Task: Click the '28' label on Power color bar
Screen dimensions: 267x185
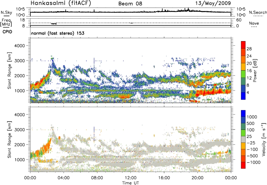Action: pyautogui.click(x=249, y=49)
